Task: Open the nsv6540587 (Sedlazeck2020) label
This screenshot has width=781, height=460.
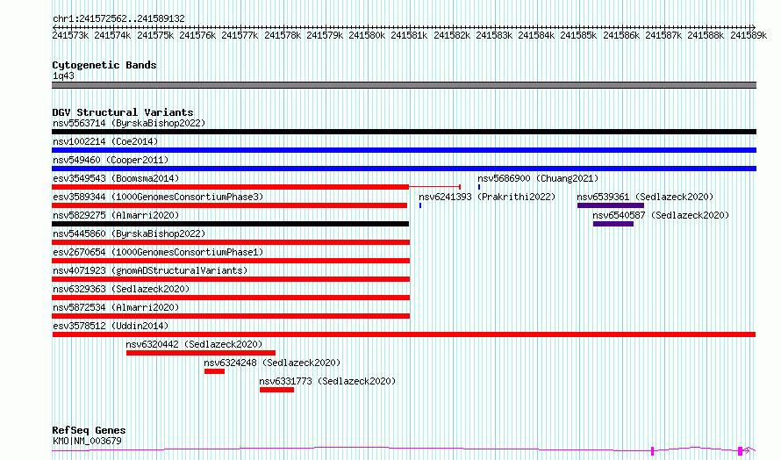Action: [x=661, y=215]
